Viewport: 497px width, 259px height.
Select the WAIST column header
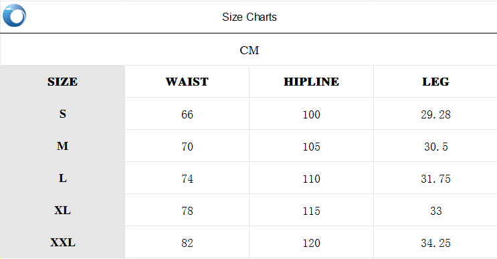(187, 82)
